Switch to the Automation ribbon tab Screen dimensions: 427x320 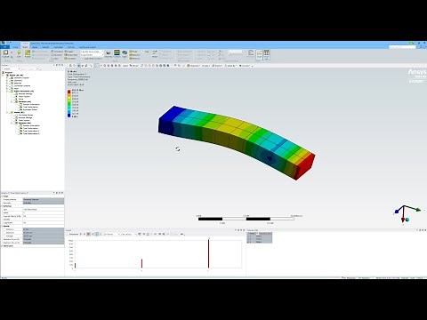[x=58, y=47]
